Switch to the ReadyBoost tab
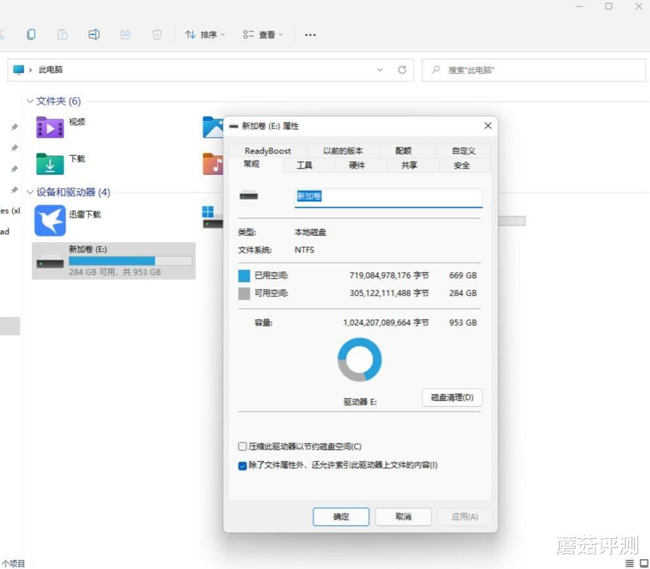Viewport: 650px width, 569px height. tap(267, 151)
